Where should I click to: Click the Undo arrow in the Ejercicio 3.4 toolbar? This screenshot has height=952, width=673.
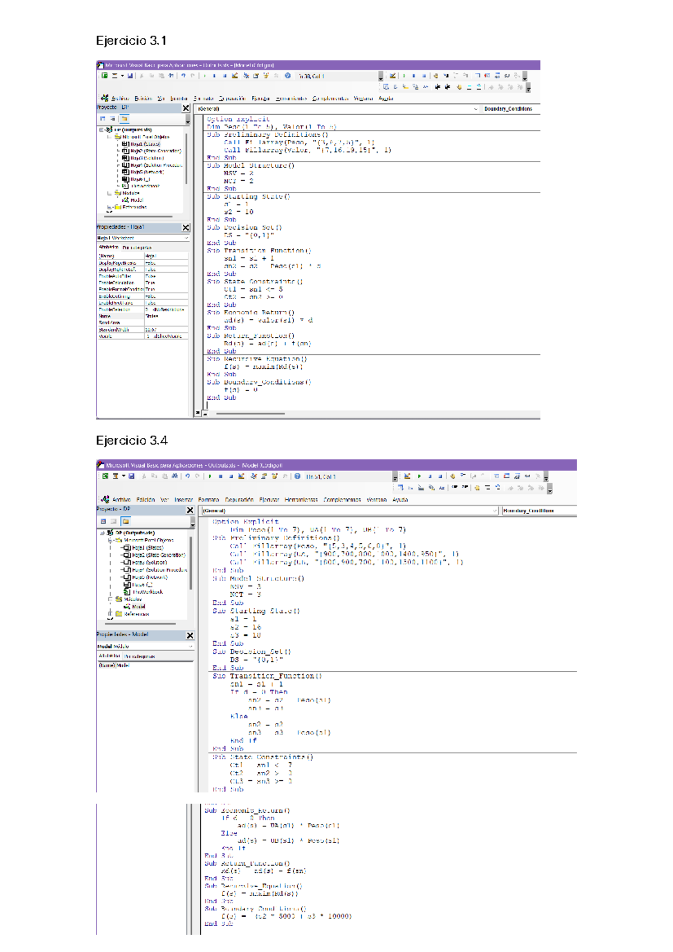pyautogui.click(x=187, y=477)
